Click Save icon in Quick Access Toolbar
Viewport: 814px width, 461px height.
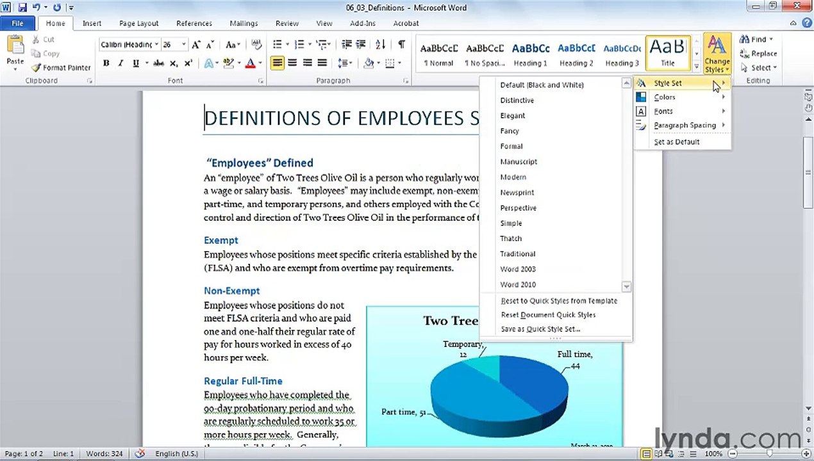point(23,8)
